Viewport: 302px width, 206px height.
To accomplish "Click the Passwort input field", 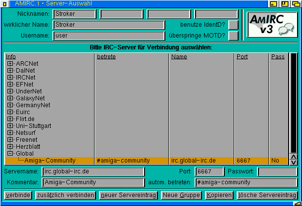I will point(277,171).
